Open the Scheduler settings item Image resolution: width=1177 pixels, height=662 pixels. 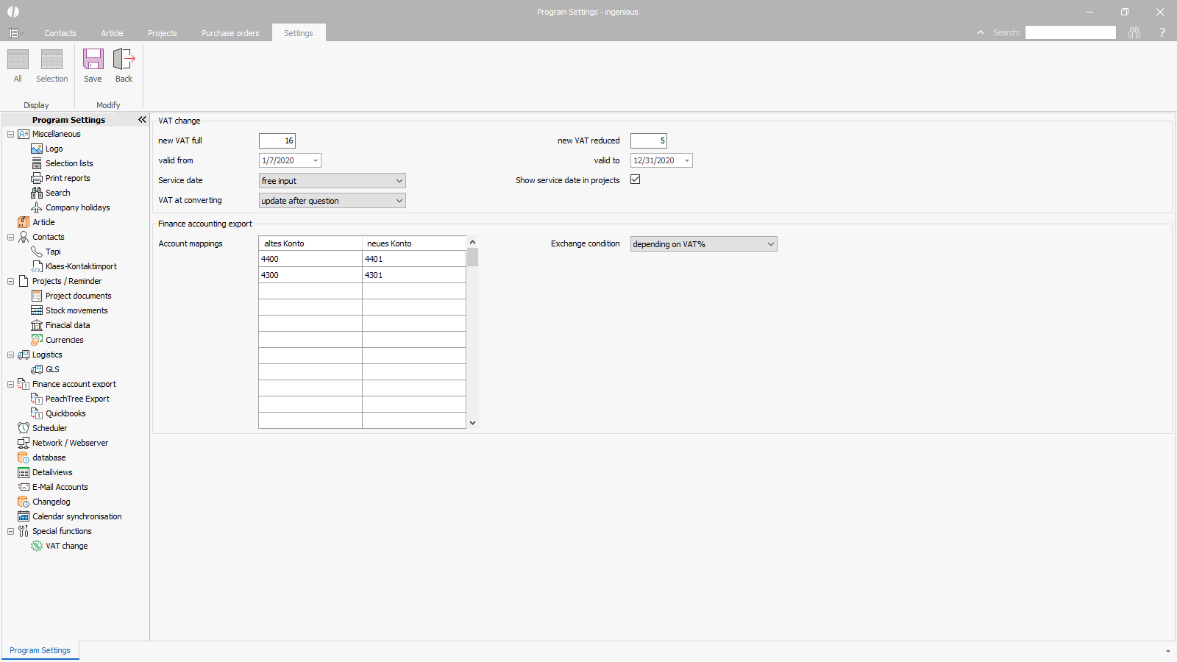coord(49,428)
